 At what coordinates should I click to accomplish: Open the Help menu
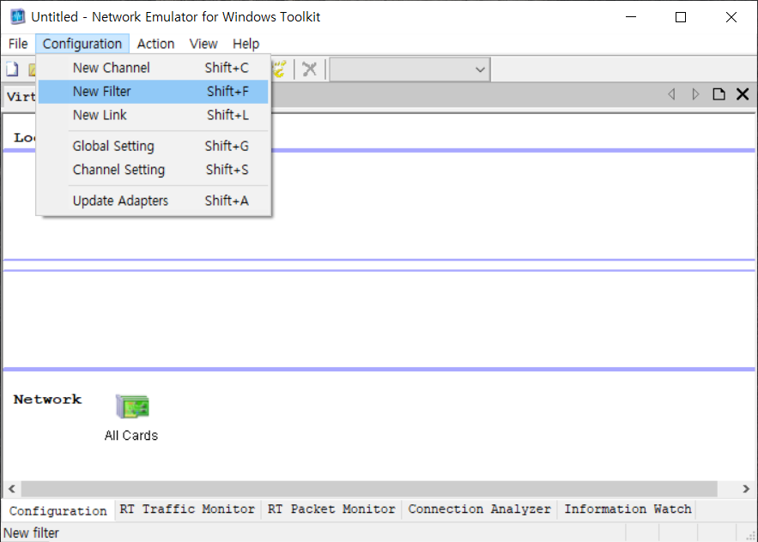tap(246, 44)
